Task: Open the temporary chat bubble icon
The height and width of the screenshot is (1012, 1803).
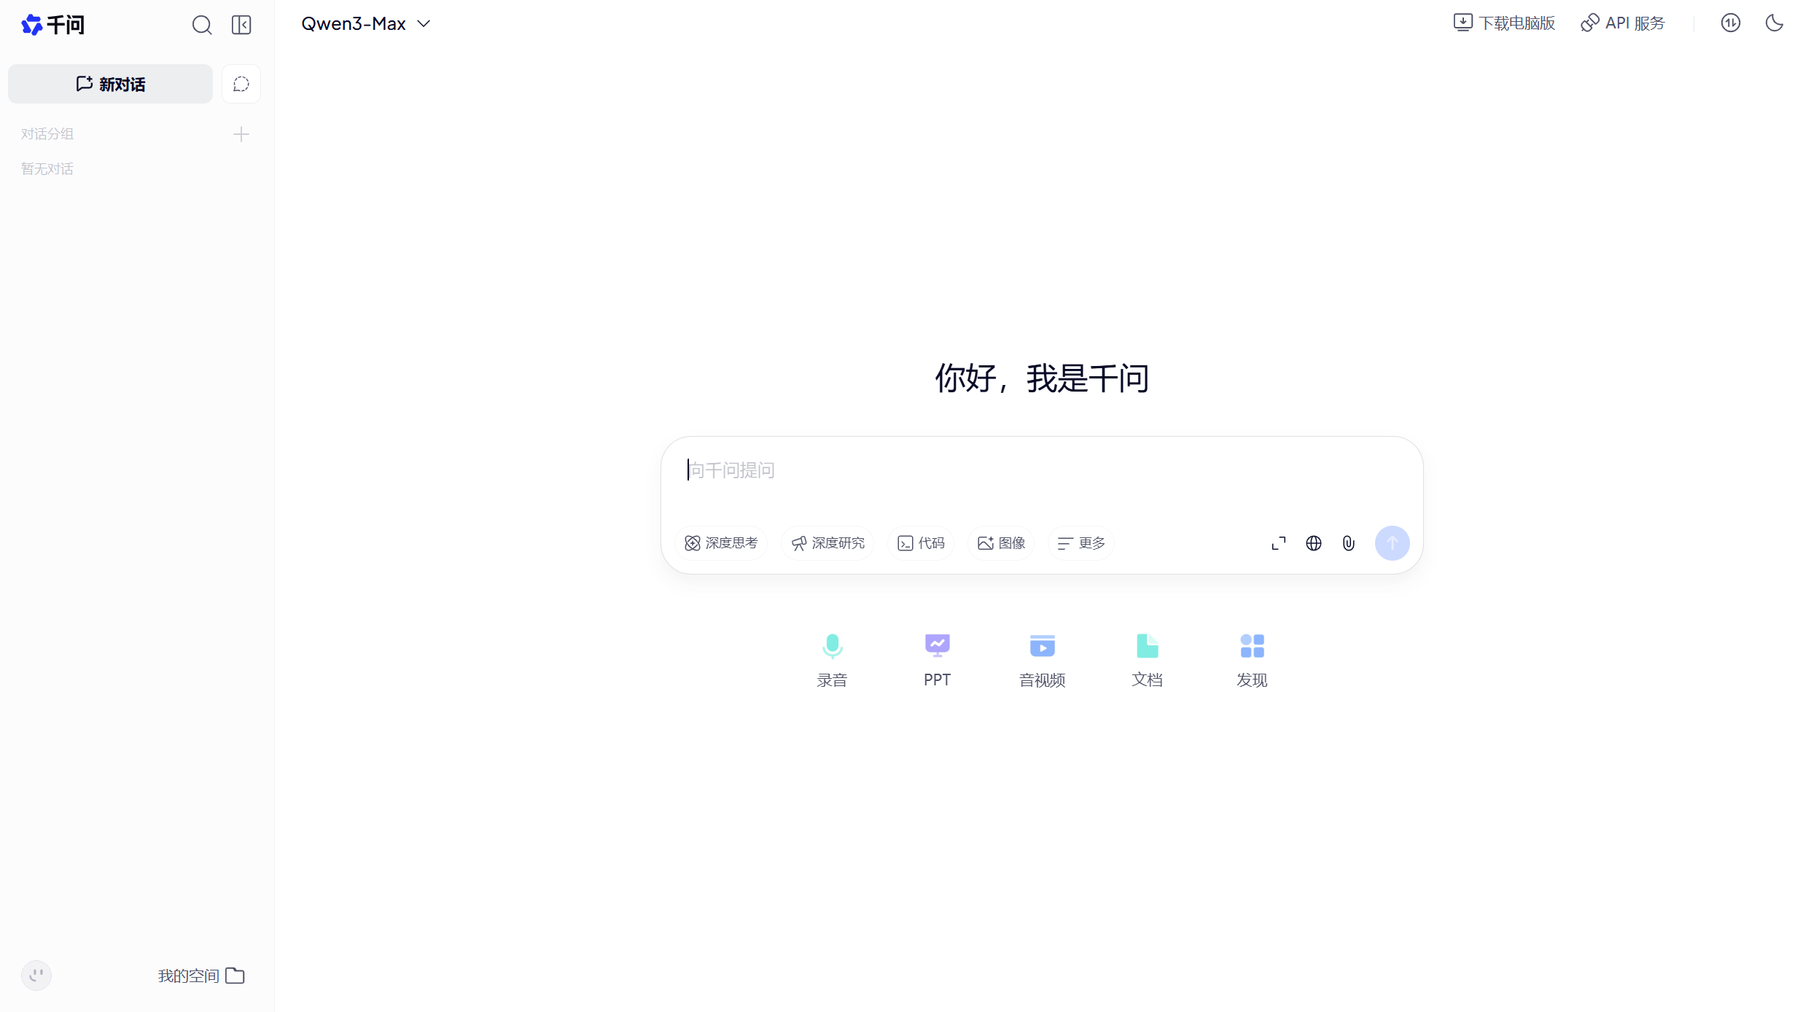Action: [241, 84]
